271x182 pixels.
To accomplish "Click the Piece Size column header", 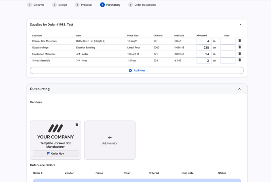I will coord(133,36).
